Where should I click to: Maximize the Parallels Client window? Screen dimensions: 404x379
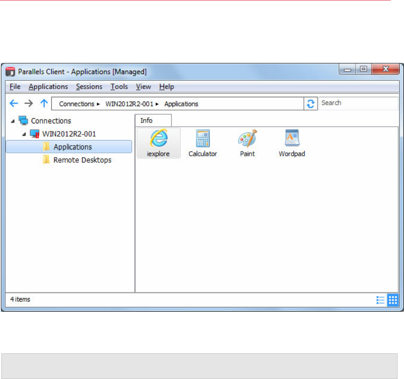(x=363, y=69)
